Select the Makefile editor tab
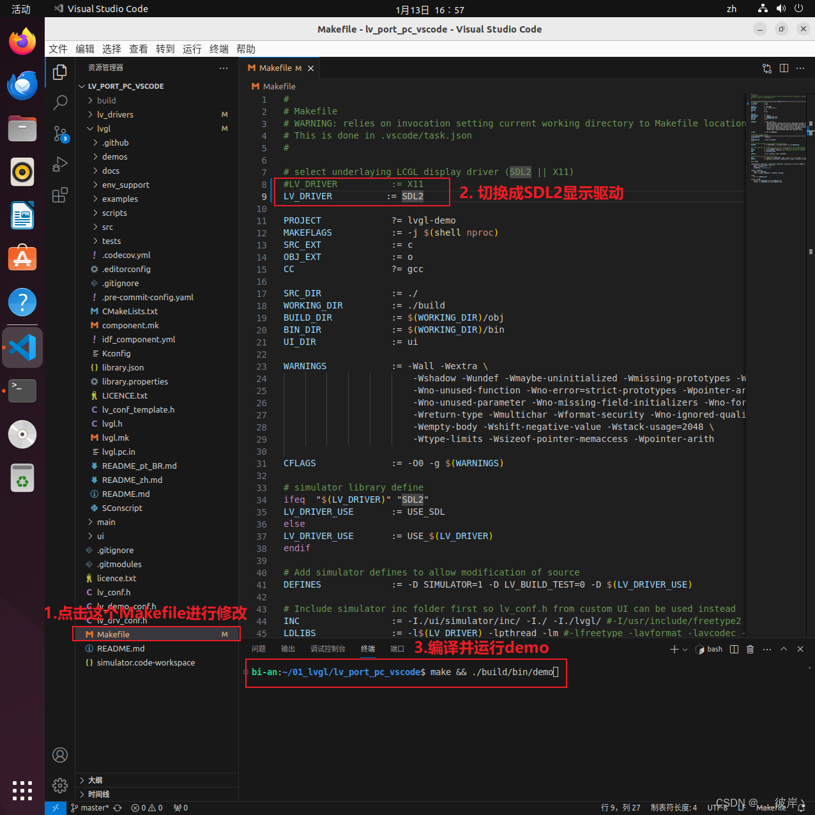 [280, 68]
